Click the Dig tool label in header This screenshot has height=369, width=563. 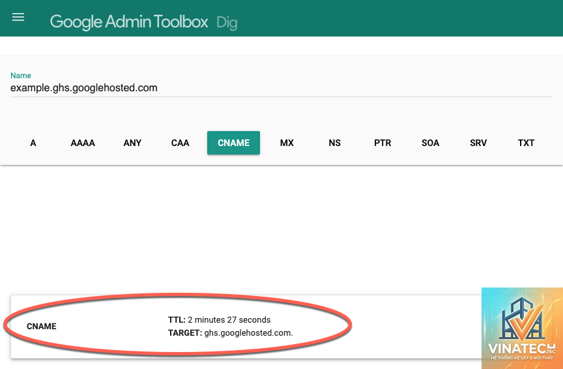click(227, 23)
